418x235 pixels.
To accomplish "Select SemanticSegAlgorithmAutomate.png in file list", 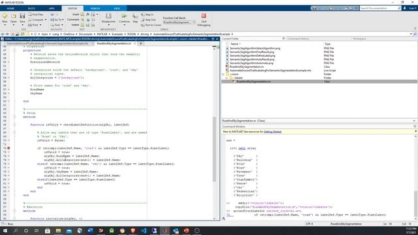I will click(251, 63).
